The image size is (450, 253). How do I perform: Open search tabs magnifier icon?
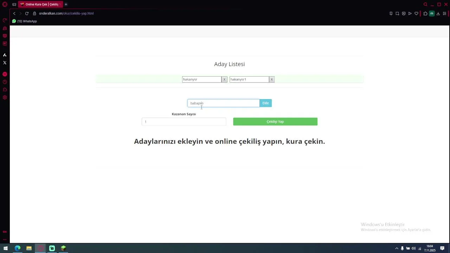425,5
